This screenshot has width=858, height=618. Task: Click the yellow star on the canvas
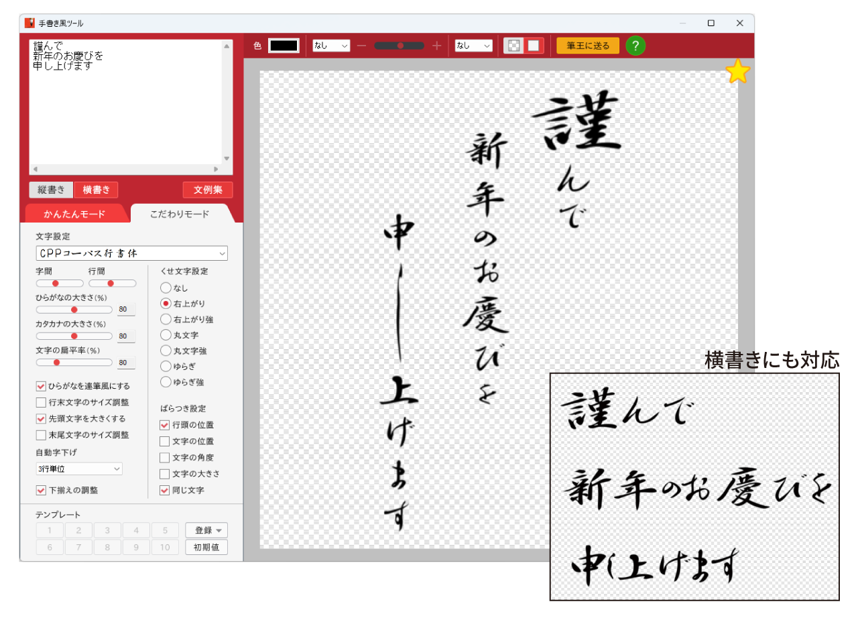(x=737, y=71)
